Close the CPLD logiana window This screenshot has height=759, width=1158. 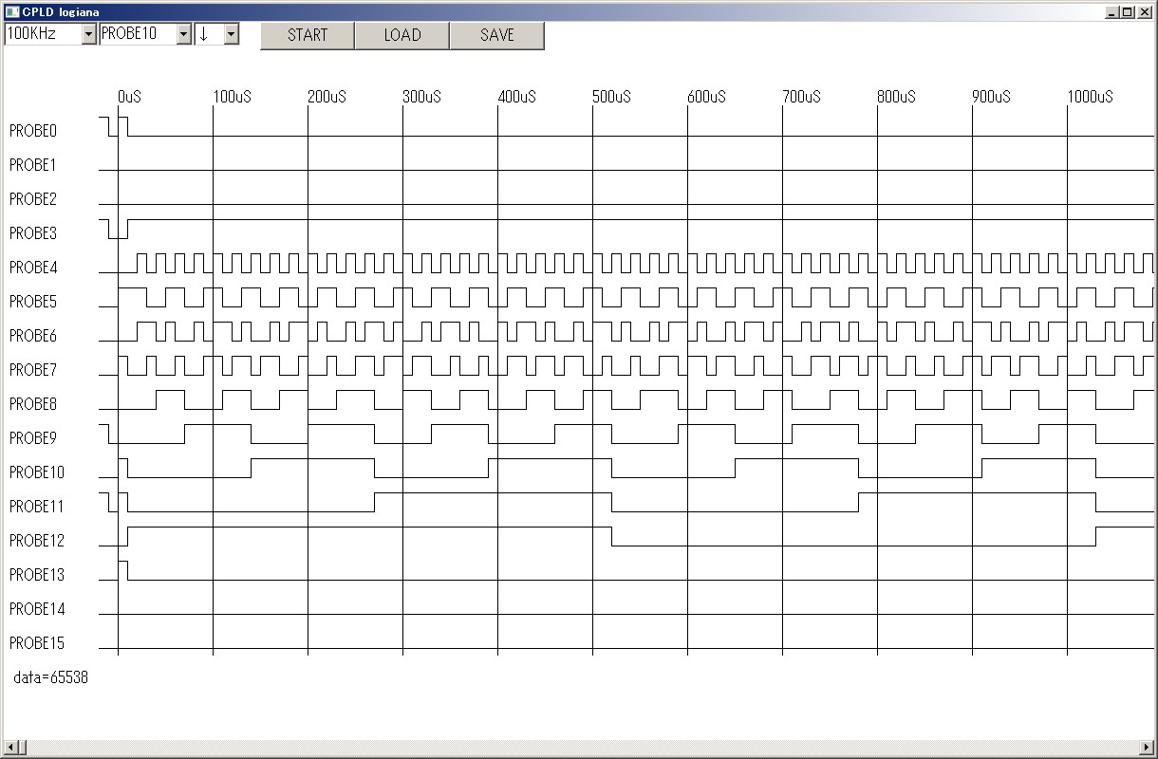click(1144, 12)
